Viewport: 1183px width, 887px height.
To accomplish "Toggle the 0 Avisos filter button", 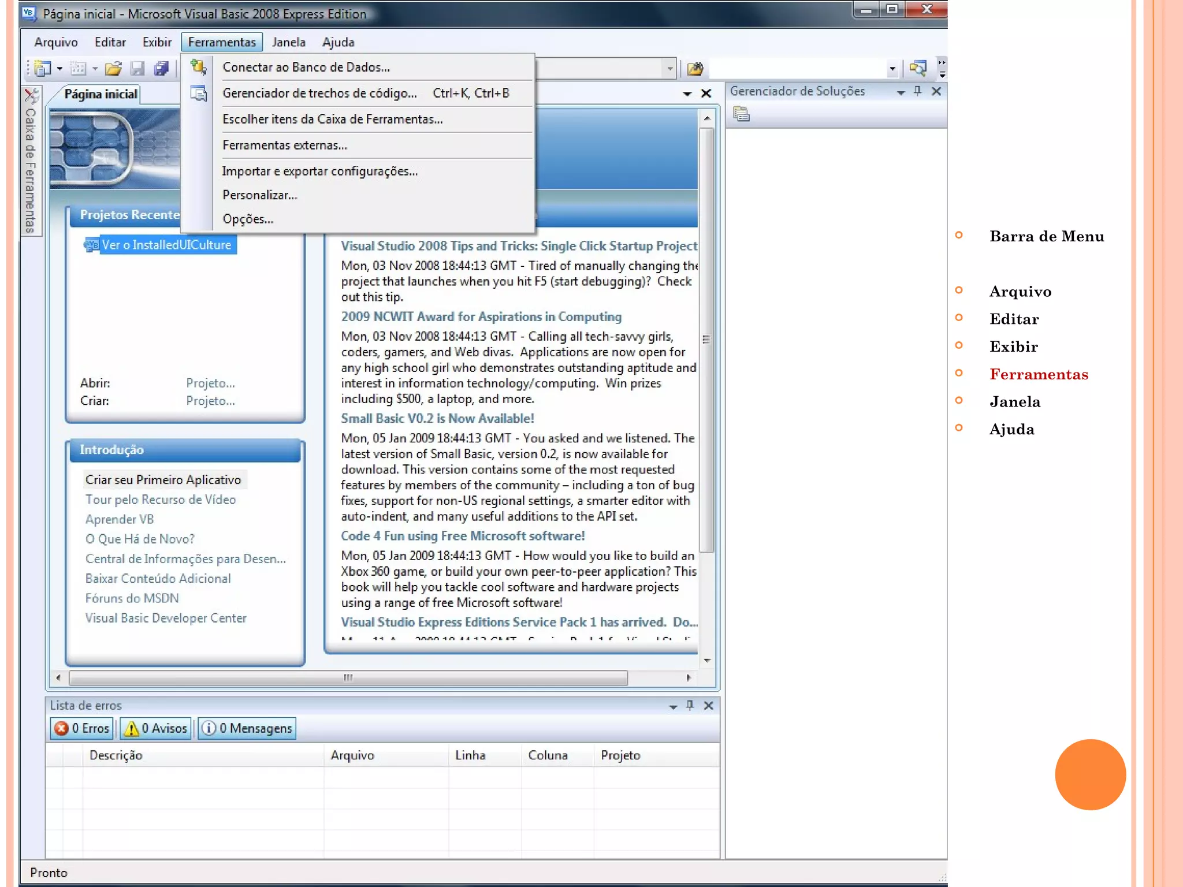I will coord(156,728).
